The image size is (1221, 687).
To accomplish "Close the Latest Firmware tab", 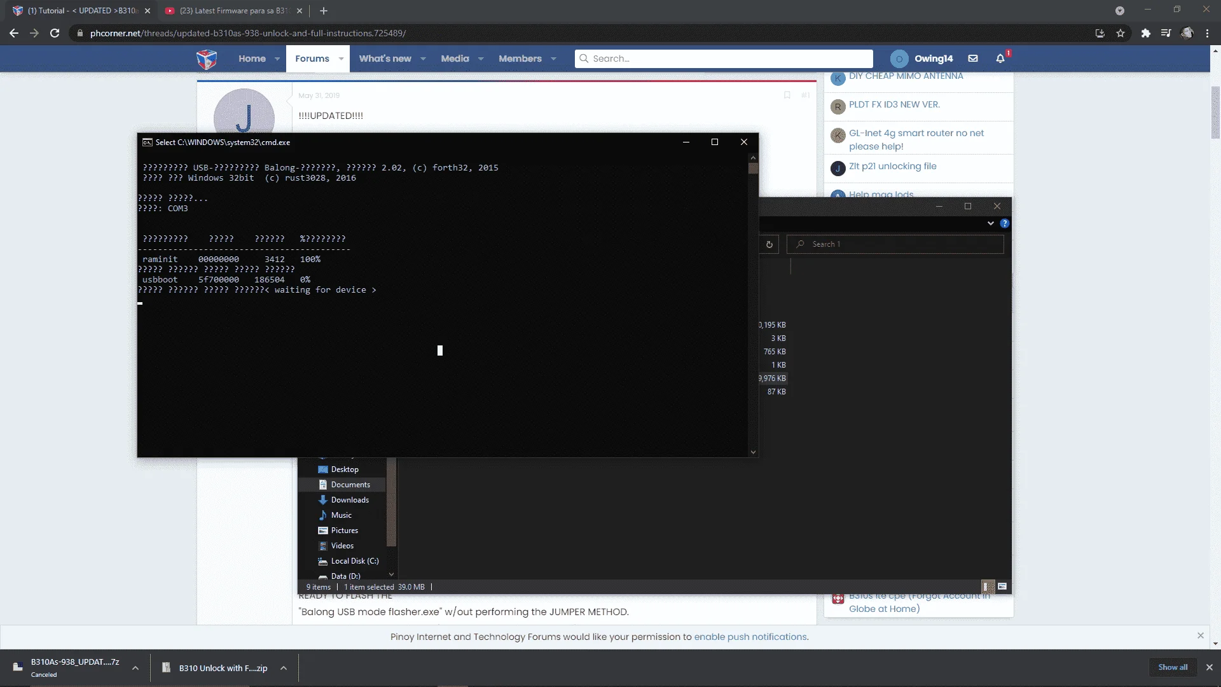I will pyautogui.click(x=300, y=11).
